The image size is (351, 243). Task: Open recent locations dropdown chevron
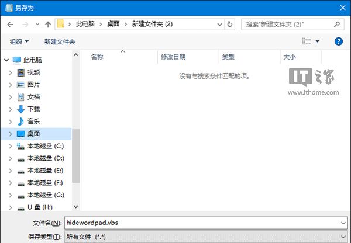[x=37, y=25]
